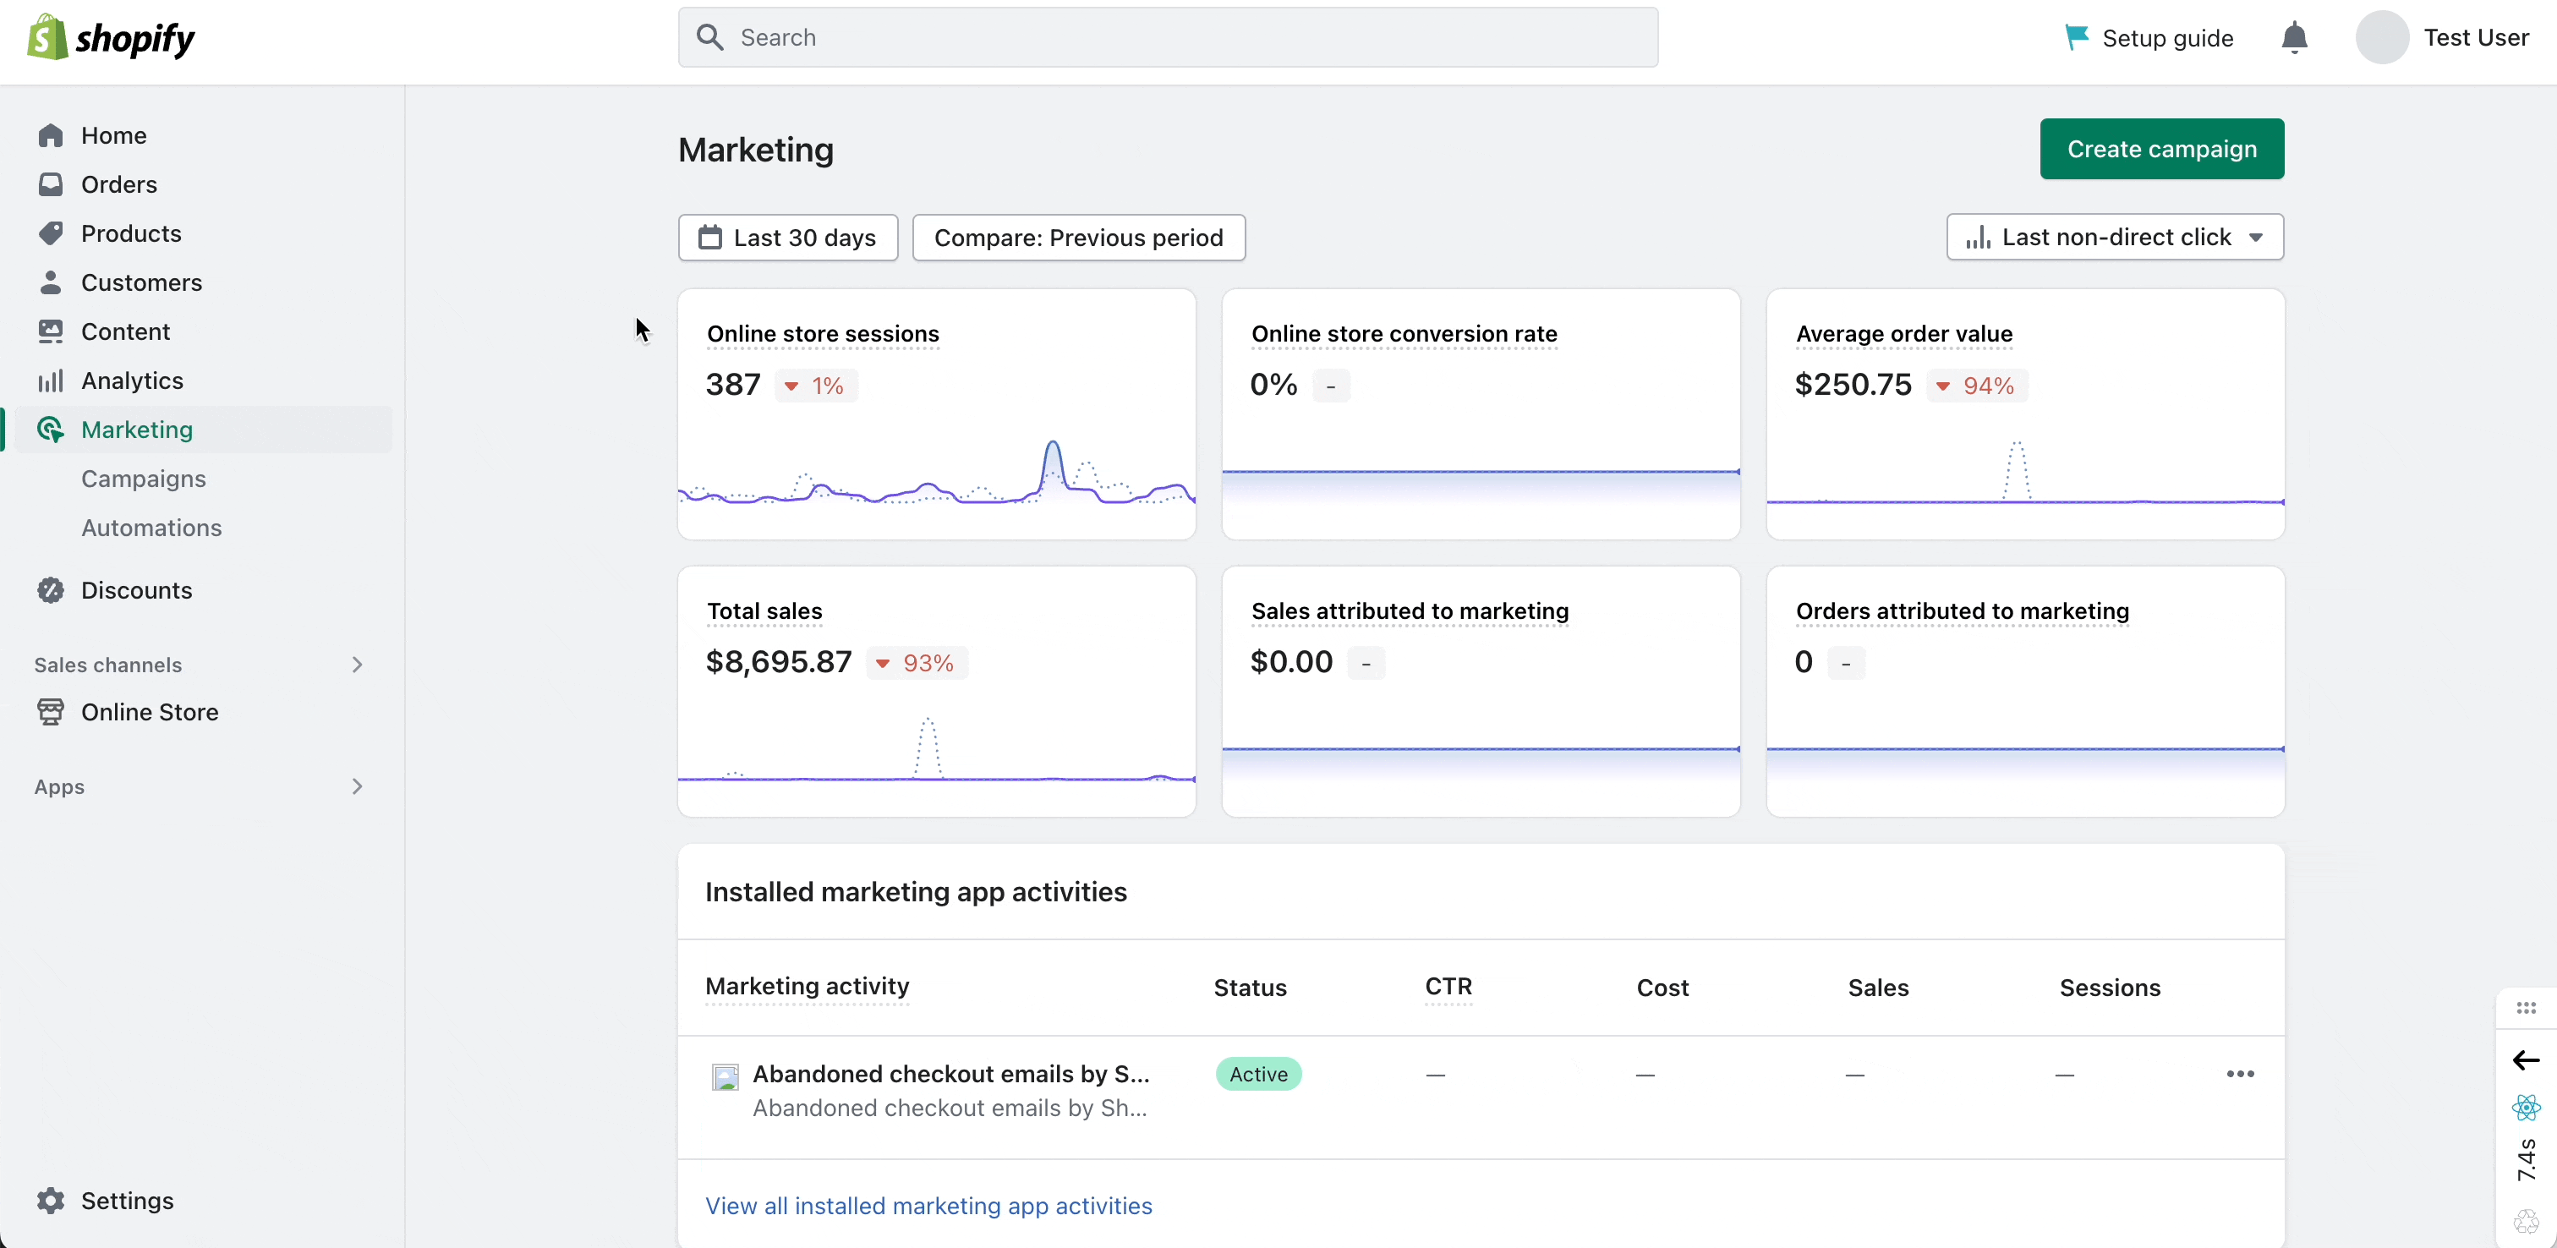Go to Campaigns submenu item

(144, 479)
